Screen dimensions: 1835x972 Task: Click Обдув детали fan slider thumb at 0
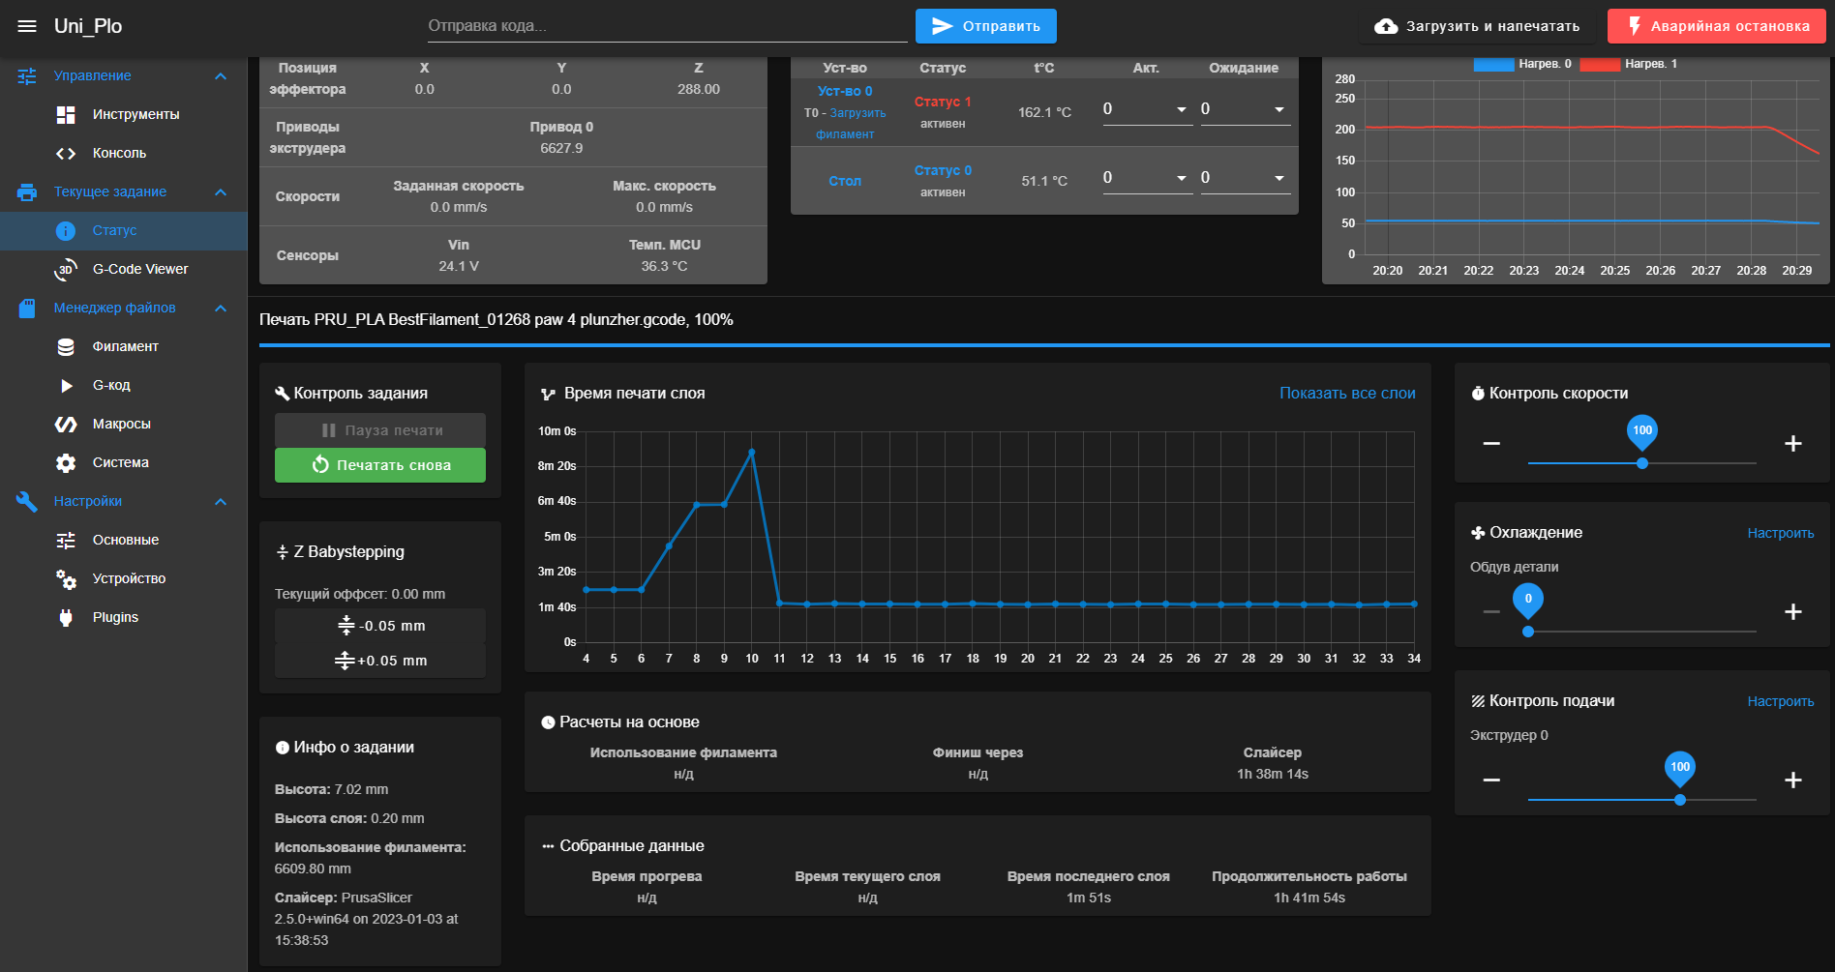(1527, 632)
